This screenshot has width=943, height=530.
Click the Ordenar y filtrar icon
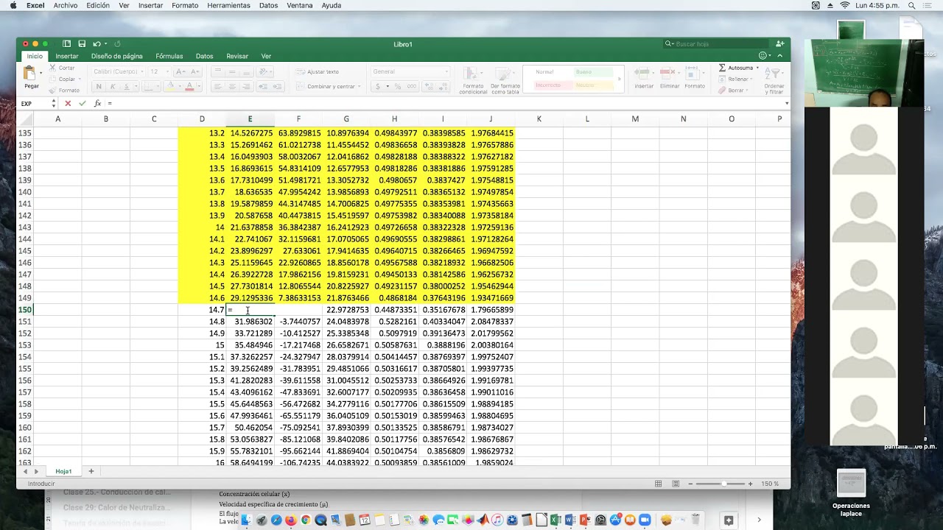pyautogui.click(x=774, y=74)
